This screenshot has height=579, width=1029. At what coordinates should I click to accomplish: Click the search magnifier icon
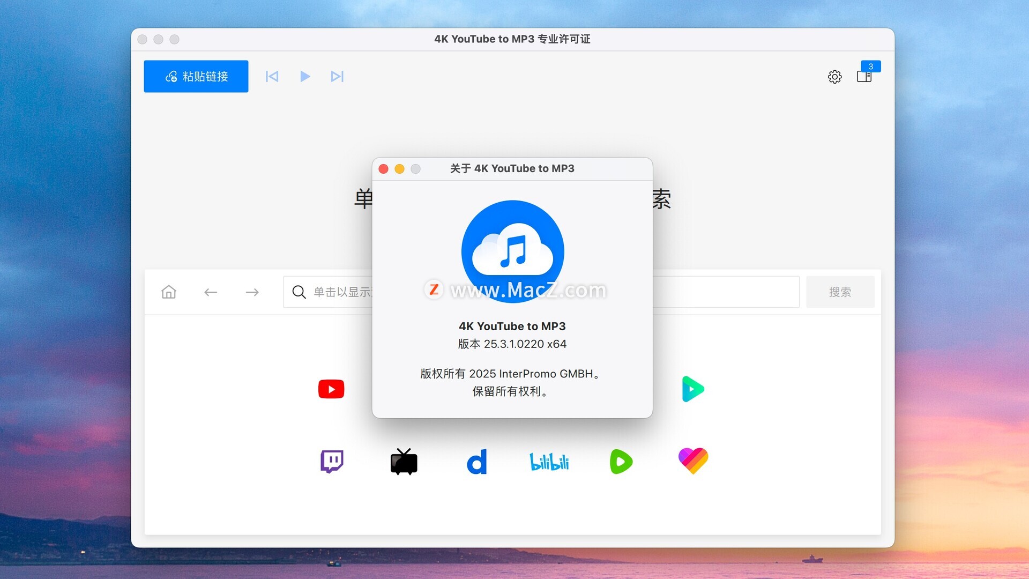click(299, 292)
